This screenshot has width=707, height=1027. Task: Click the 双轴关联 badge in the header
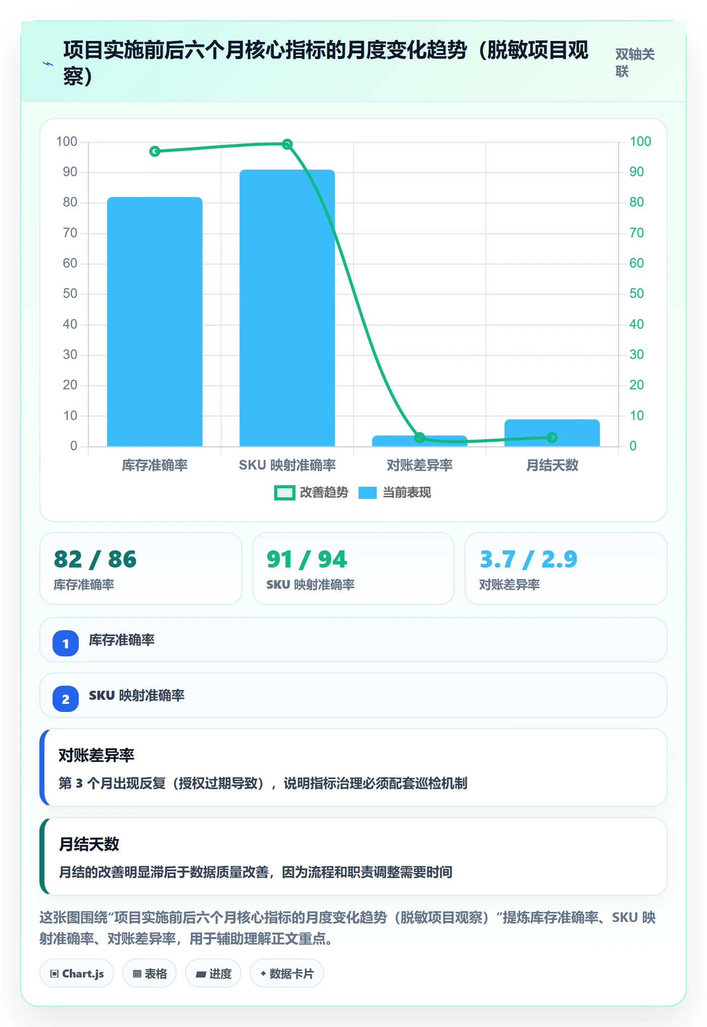tap(635, 63)
